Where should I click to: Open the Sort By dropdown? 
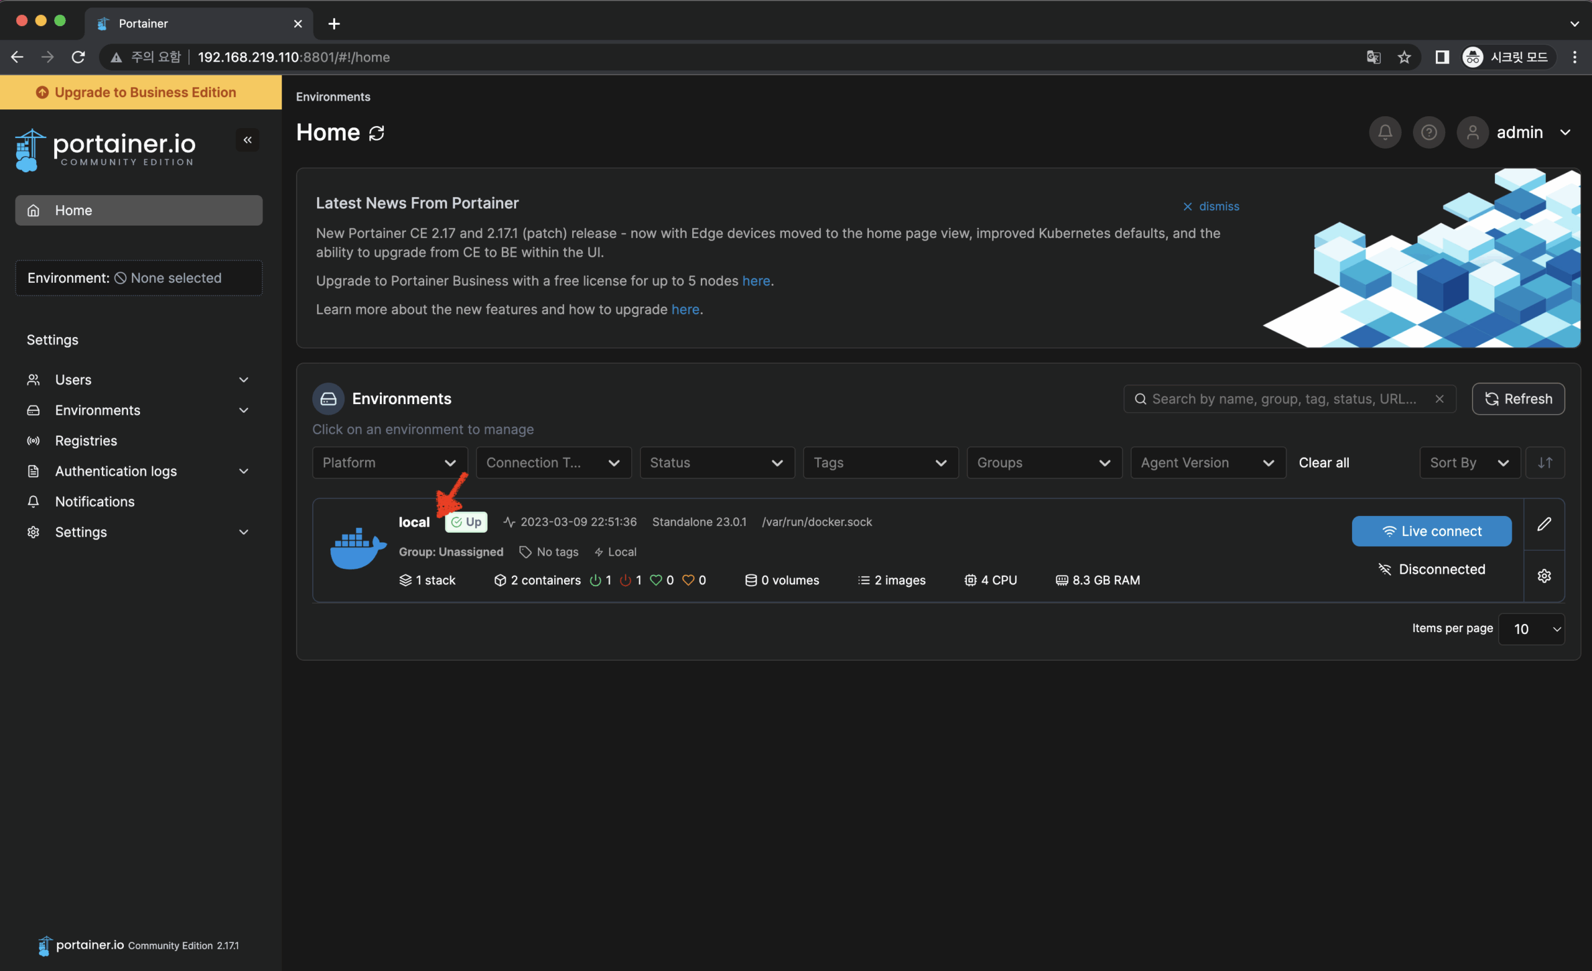1469,462
